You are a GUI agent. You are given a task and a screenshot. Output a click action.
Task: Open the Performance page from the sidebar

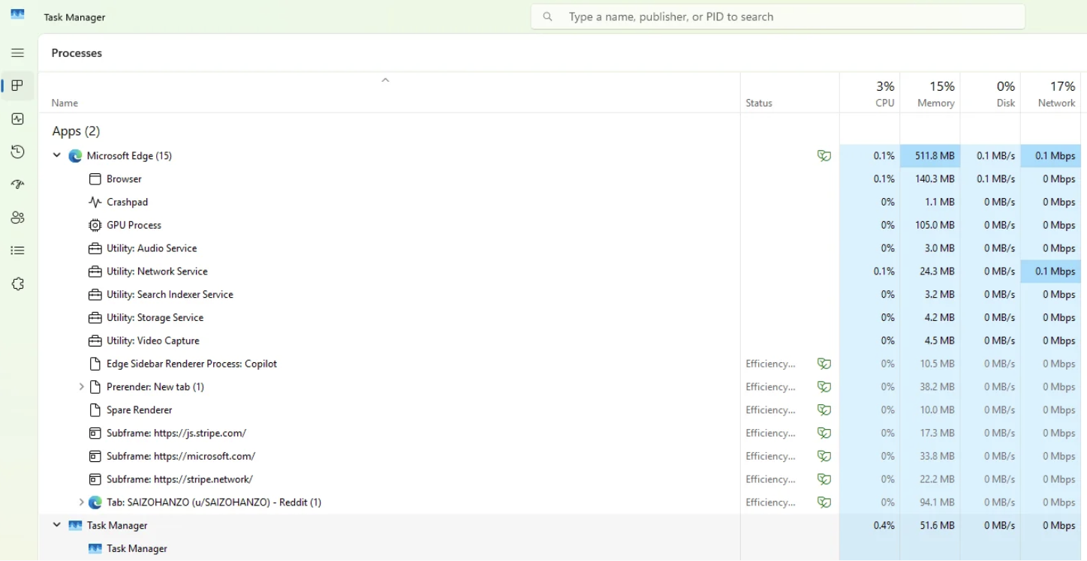point(17,118)
